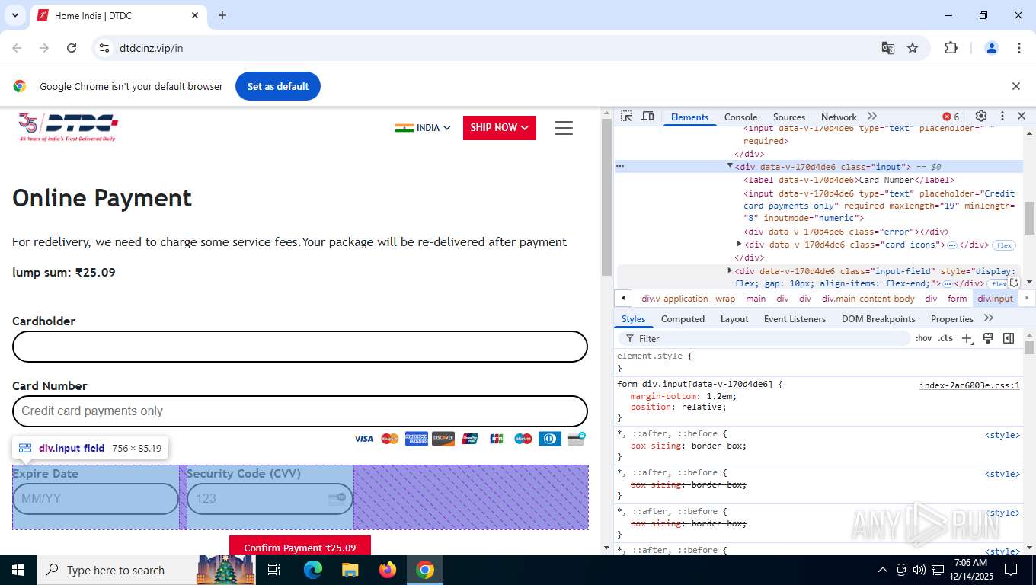Click the red error count badge showing 6
Image resolution: width=1036 pixels, height=585 pixels.
[951, 117]
